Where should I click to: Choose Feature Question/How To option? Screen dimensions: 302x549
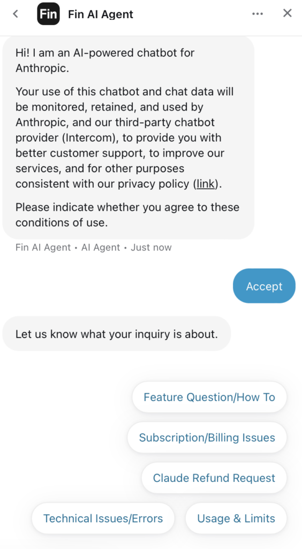[x=209, y=397]
